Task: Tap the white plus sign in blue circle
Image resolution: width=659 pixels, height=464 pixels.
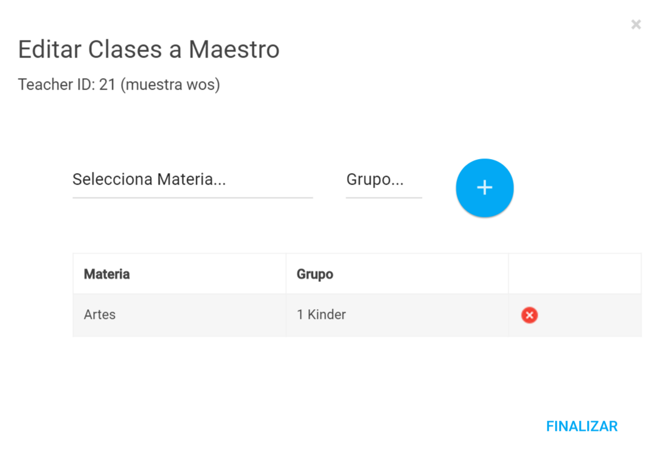Action: pyautogui.click(x=485, y=188)
